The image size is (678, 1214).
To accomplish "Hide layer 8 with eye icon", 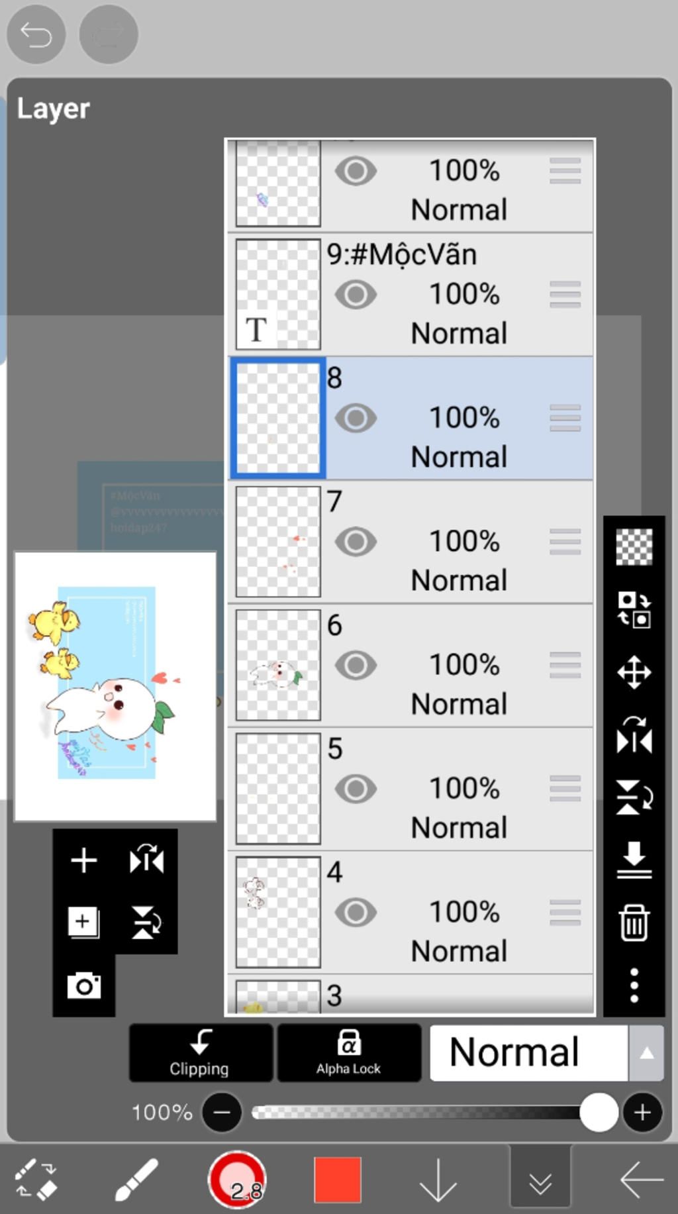I will pyautogui.click(x=356, y=418).
